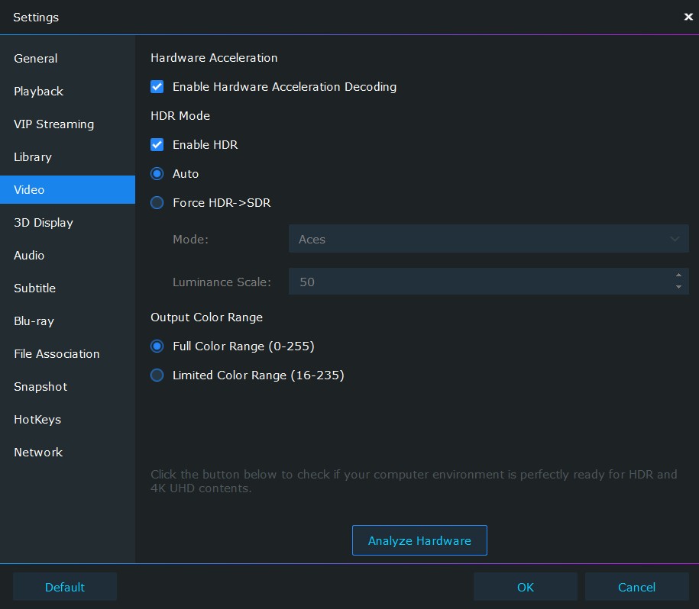Click the Hardware Acceleration heading
The height and width of the screenshot is (609, 699).
tap(214, 58)
